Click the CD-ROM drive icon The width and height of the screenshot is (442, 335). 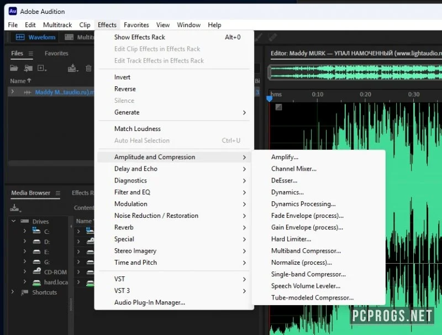point(36,271)
